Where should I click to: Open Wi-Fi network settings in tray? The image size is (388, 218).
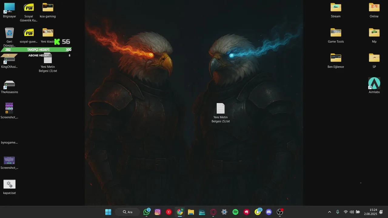(346, 212)
